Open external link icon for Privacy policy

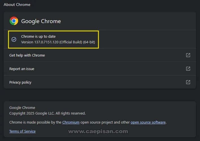click(x=188, y=82)
